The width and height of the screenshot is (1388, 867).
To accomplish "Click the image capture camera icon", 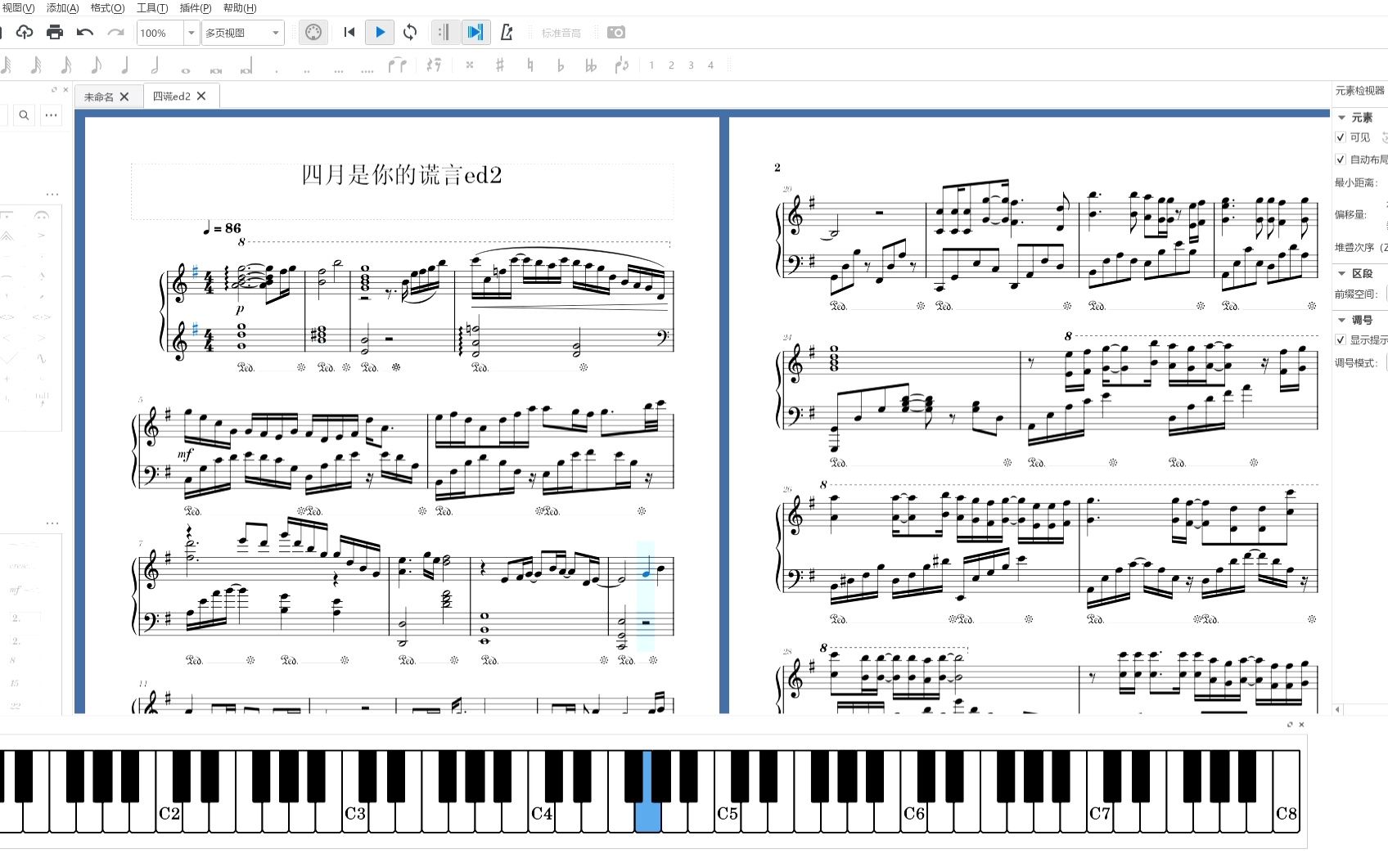I will 616,32.
